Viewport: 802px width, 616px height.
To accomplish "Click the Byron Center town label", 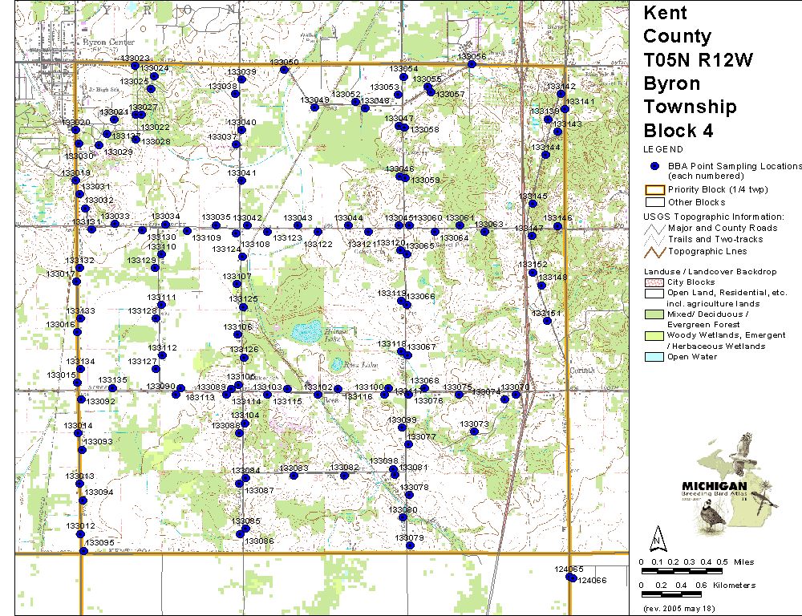I will pos(106,39).
